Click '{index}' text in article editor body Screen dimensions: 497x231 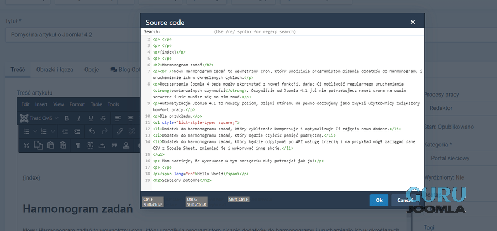click(x=31, y=178)
